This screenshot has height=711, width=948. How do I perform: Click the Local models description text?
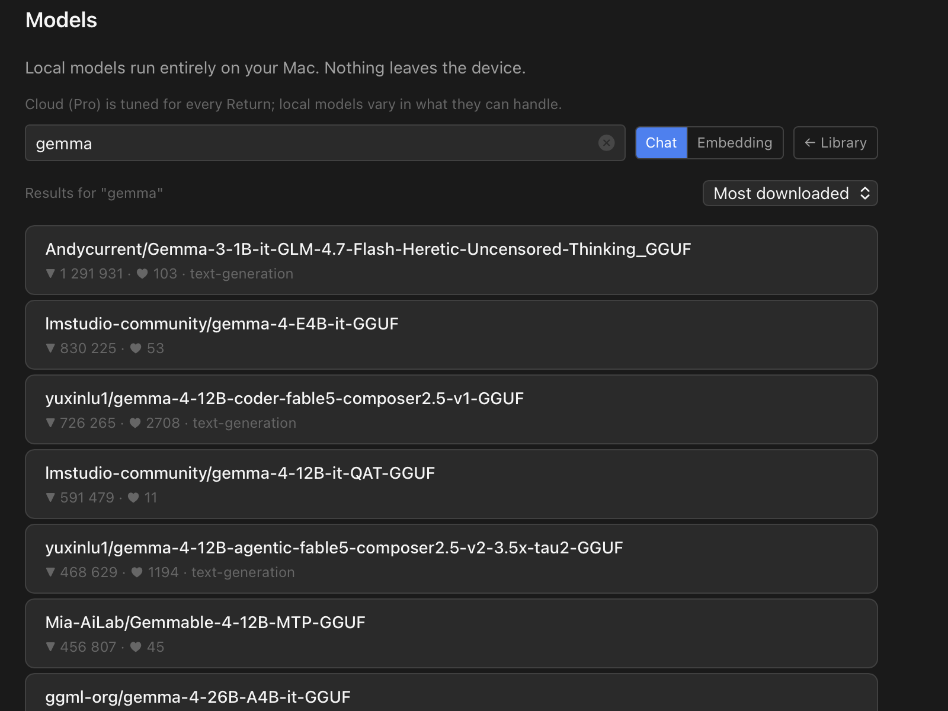tap(276, 68)
